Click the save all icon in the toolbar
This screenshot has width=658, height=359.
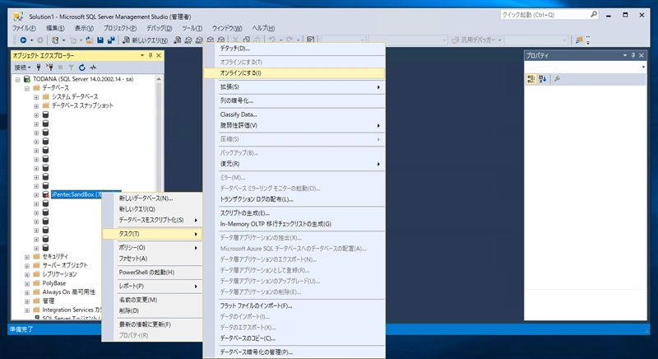111,40
